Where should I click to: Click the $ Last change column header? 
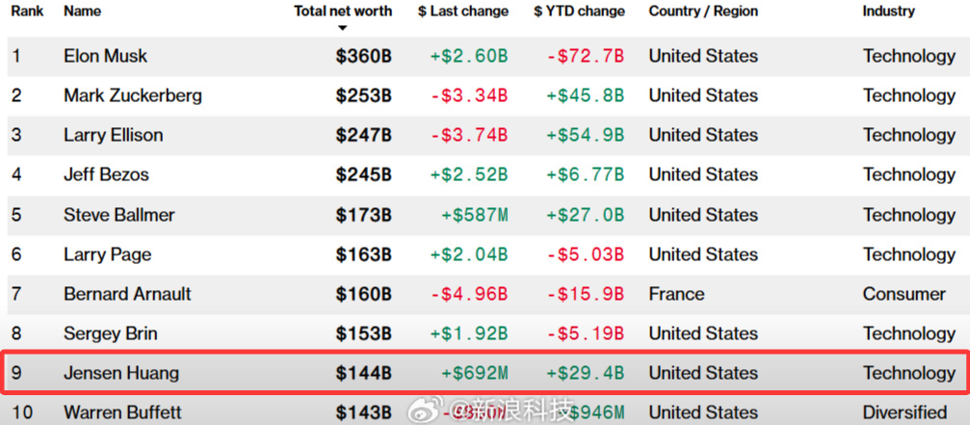pyautogui.click(x=463, y=12)
